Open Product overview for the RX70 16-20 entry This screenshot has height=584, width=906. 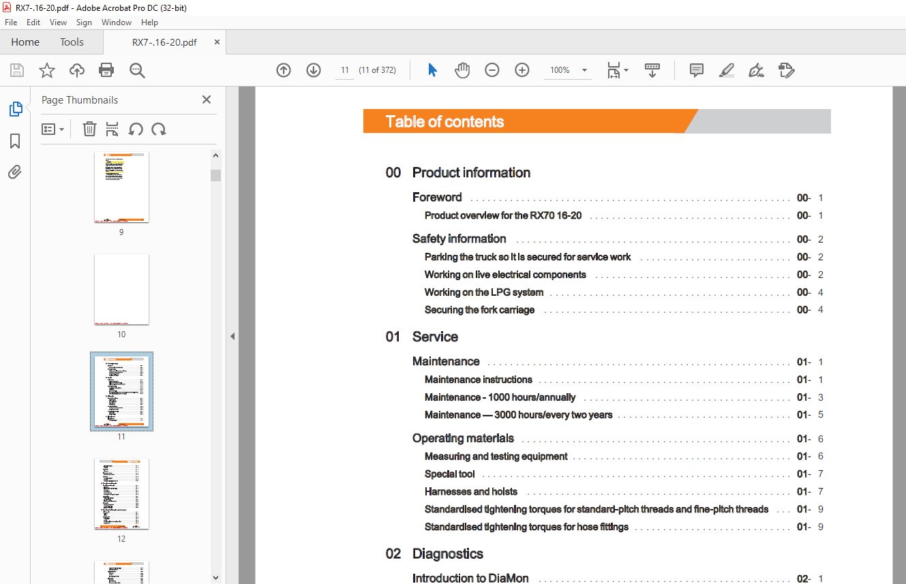point(503,215)
